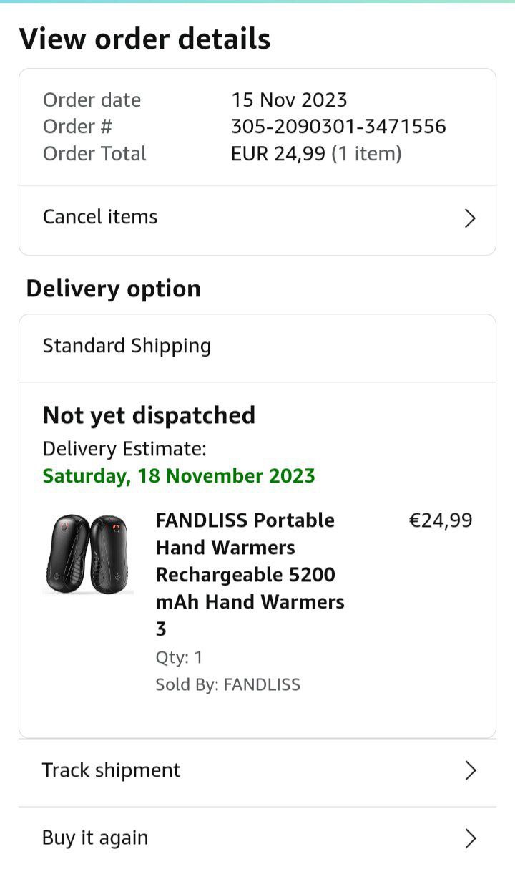This screenshot has width=515, height=872.
Task: Click the €24,99 item price
Action: click(440, 520)
